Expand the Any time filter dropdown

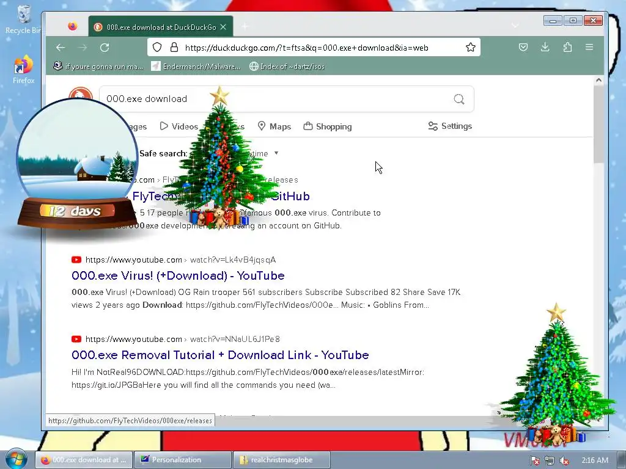click(263, 153)
